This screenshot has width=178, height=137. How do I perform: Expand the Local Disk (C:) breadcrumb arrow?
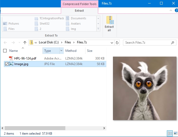tap(62, 43)
